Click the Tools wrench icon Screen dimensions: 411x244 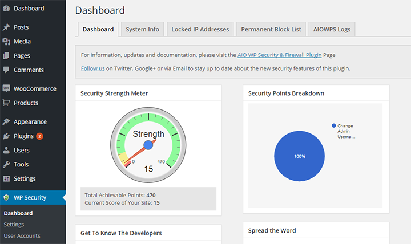coord(6,164)
